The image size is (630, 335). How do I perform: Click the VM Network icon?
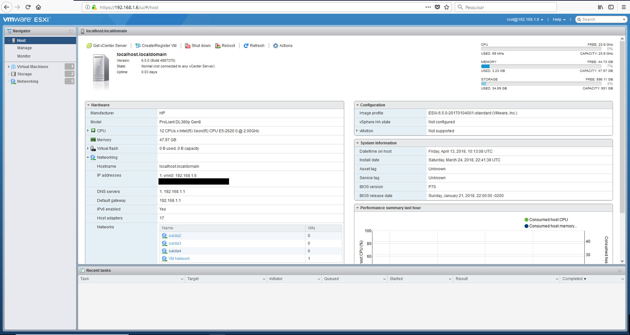coord(164,258)
